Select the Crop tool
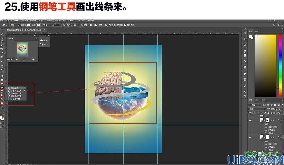 (x=2, y=49)
